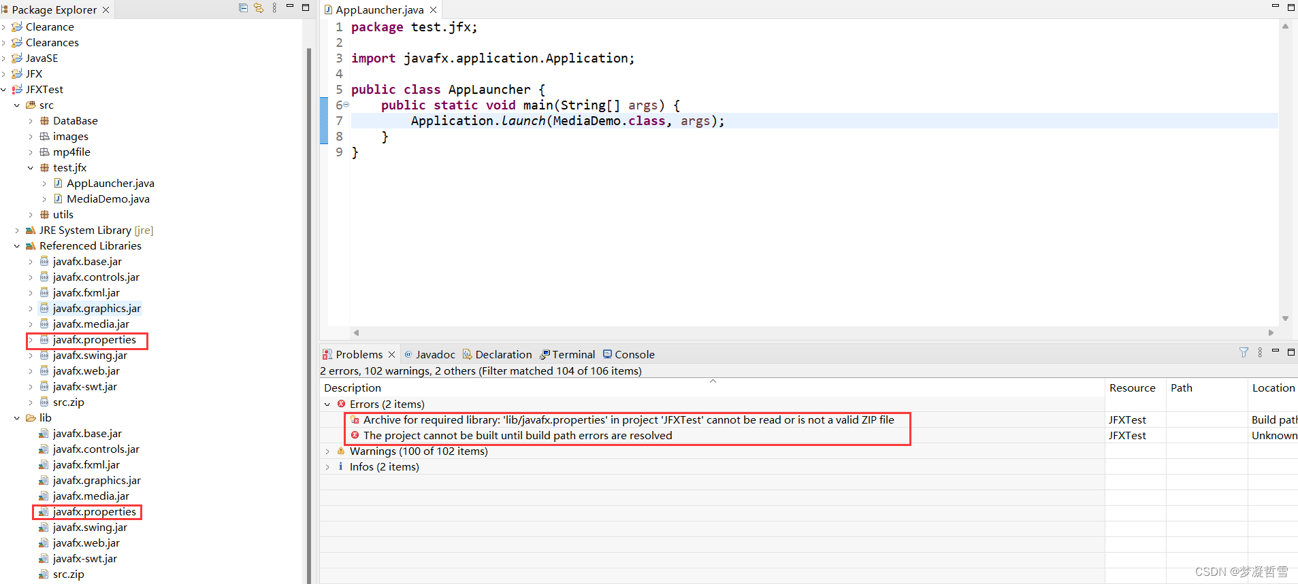1298x584 pixels.
Task: Collapse the JFXTest project
Action: pos(3,89)
